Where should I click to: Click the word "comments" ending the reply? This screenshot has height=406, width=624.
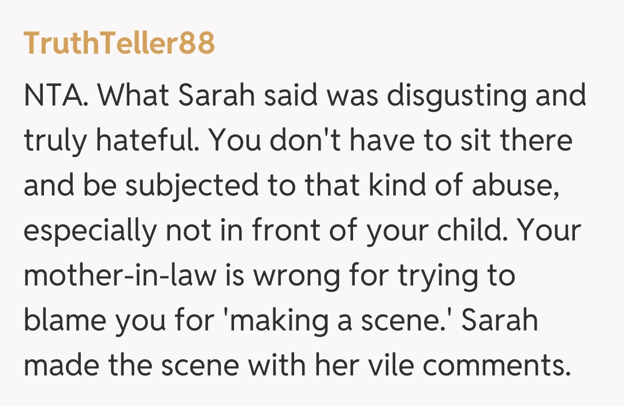(496, 366)
